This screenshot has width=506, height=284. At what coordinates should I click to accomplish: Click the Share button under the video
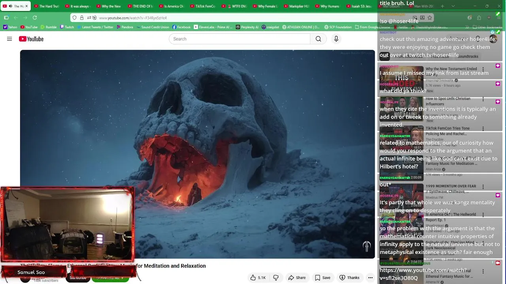297,278
